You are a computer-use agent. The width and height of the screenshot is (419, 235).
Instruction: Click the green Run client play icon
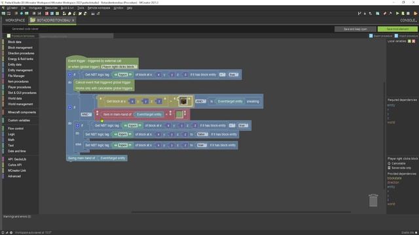click(397, 13)
